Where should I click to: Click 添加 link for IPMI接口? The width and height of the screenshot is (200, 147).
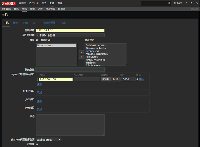click(x=39, y=110)
